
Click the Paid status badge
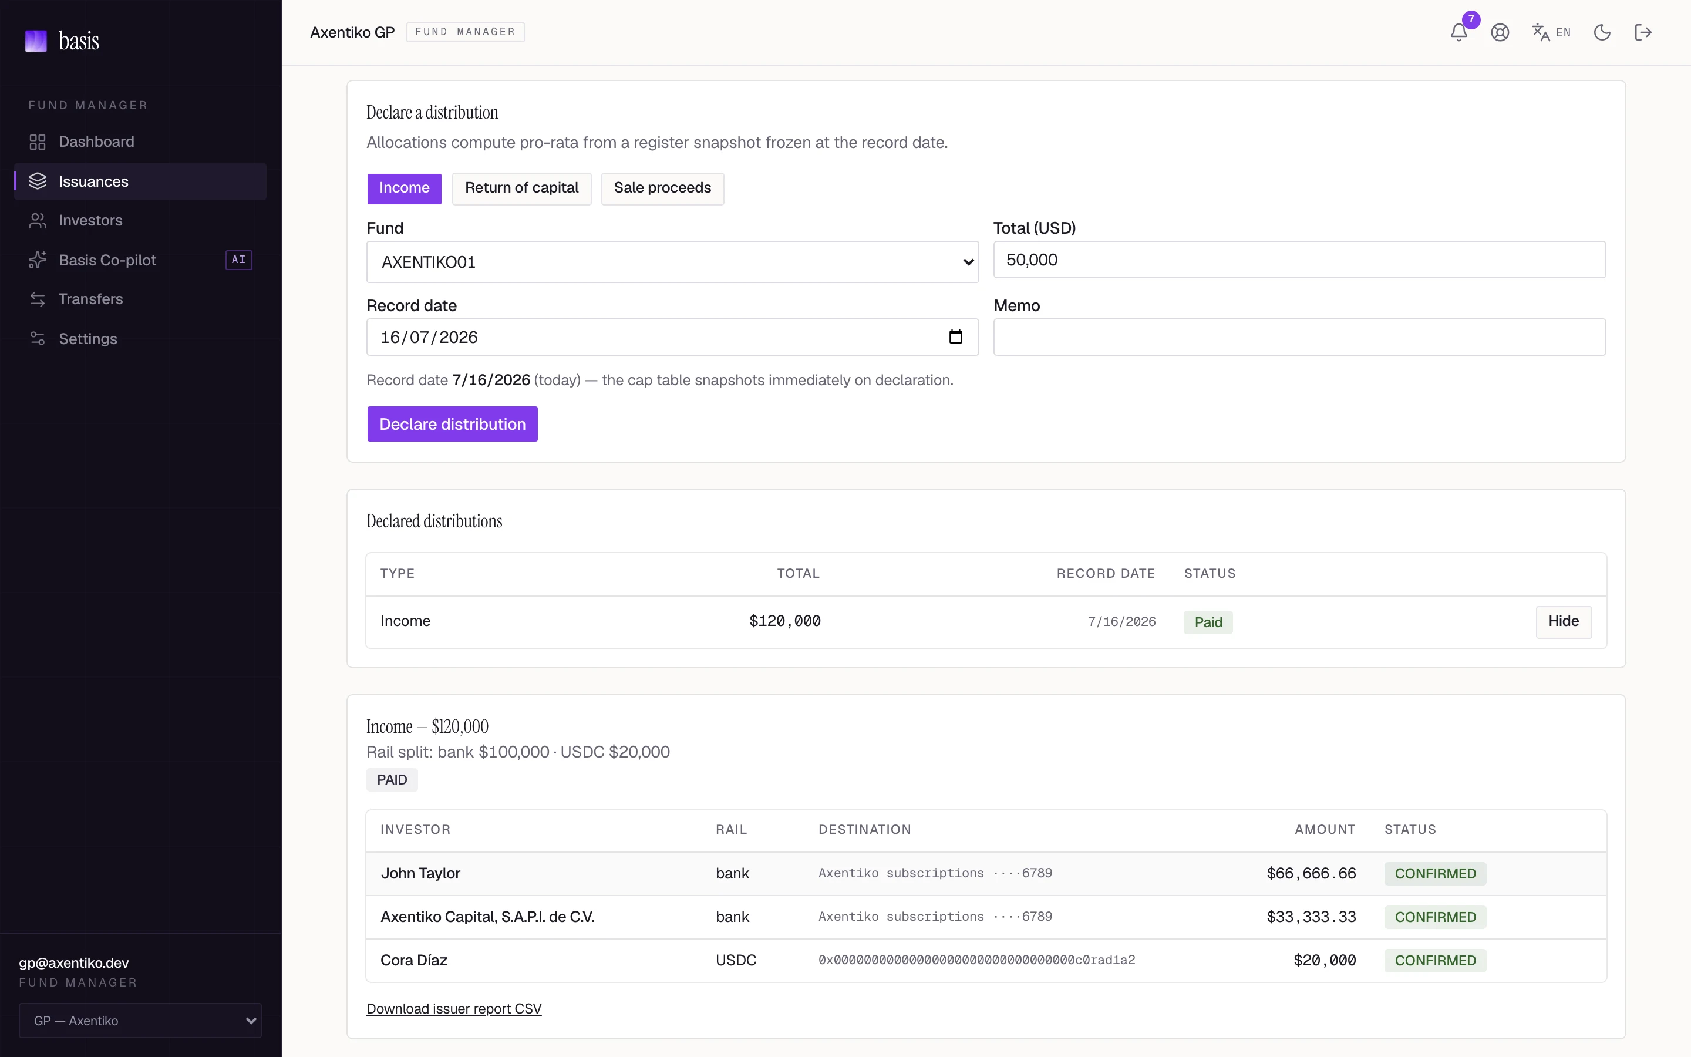coord(1207,622)
